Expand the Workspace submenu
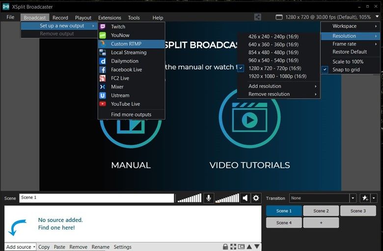Image resolution: width=383 pixels, height=251 pixels. coord(350,26)
